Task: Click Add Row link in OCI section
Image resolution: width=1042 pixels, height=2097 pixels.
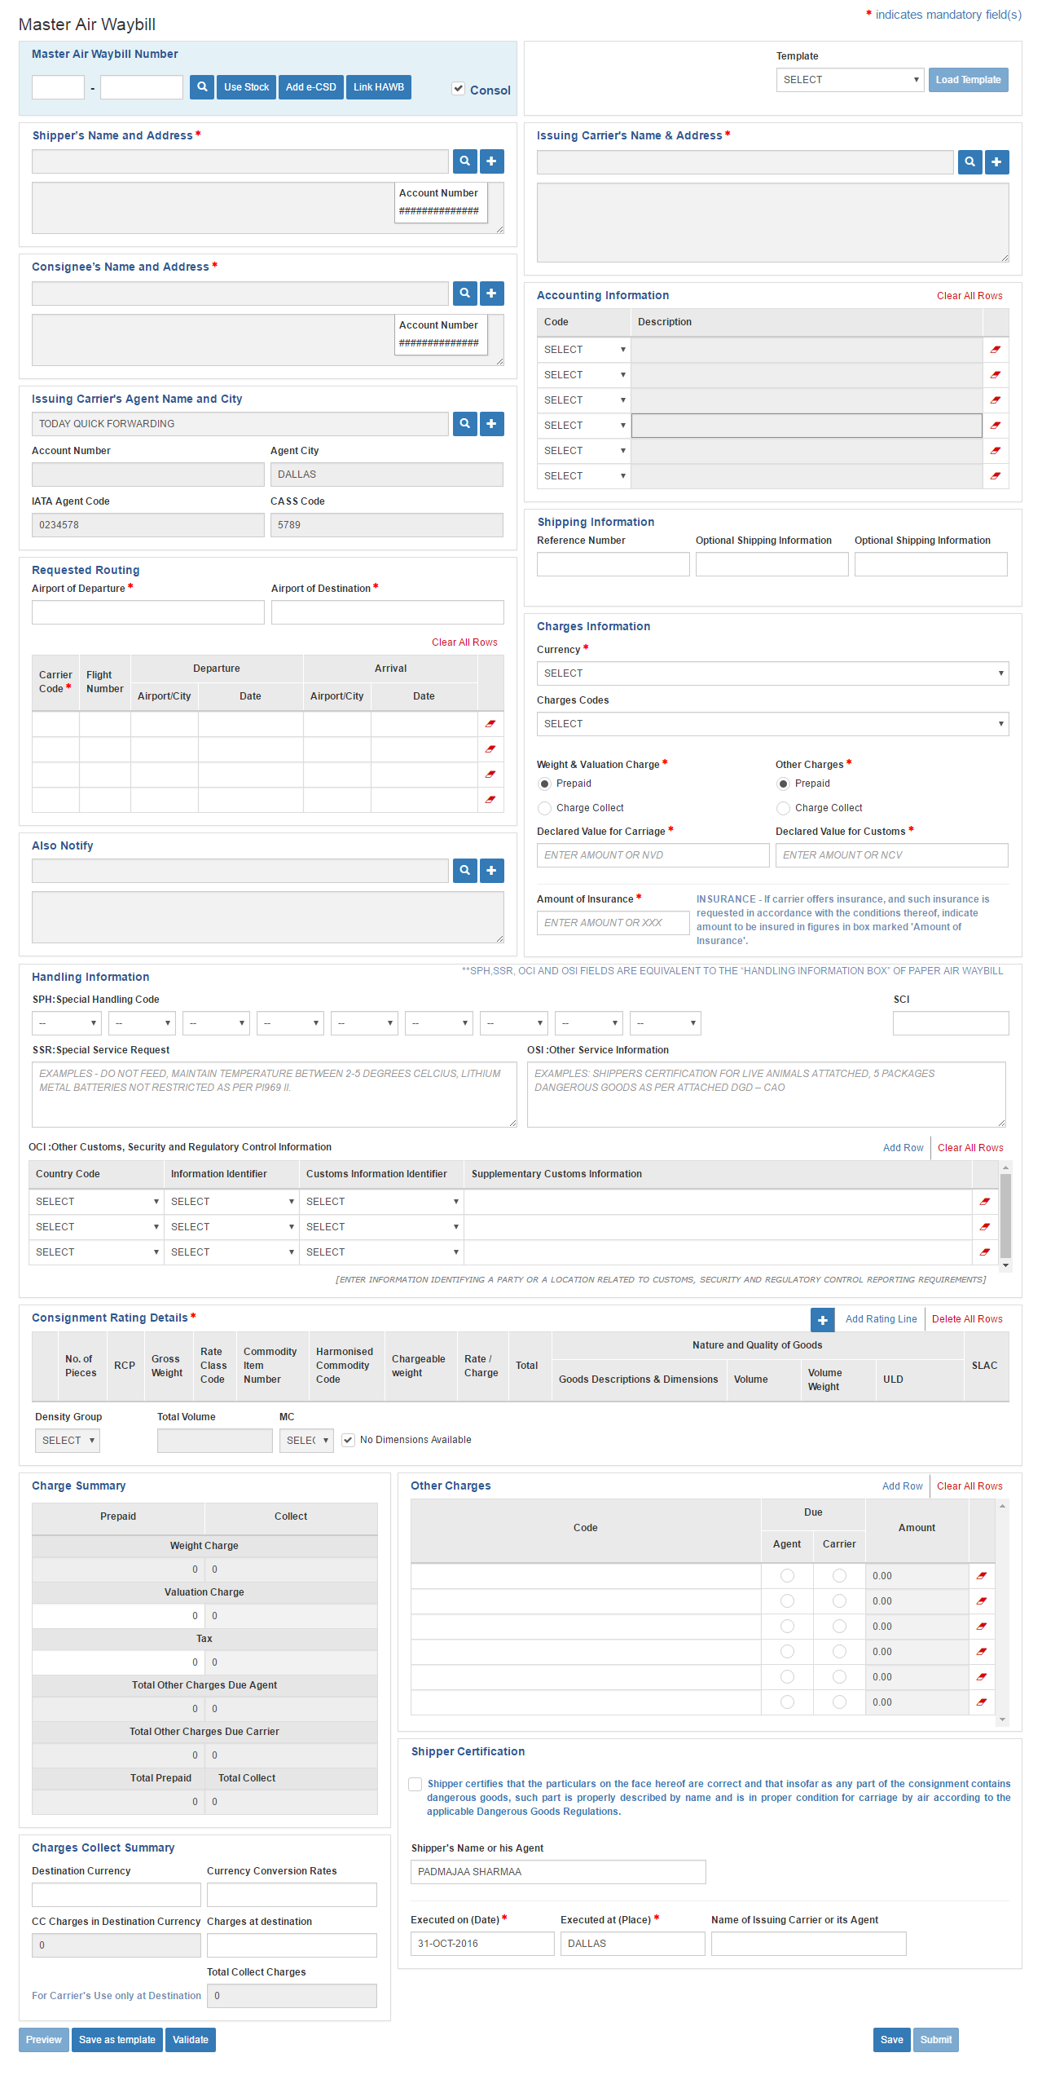Action: (x=903, y=1148)
